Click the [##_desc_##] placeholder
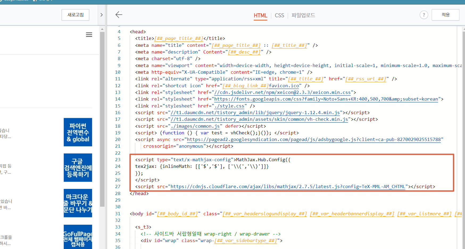Screen dimensions: 465x249 (x=244, y=52)
